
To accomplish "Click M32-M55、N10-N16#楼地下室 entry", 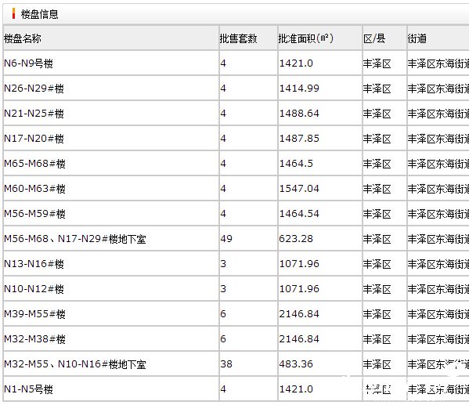I will pos(75,364).
